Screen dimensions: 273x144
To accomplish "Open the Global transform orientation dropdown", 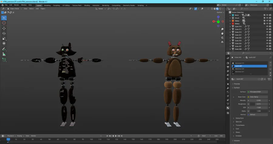I will pos(101,9).
